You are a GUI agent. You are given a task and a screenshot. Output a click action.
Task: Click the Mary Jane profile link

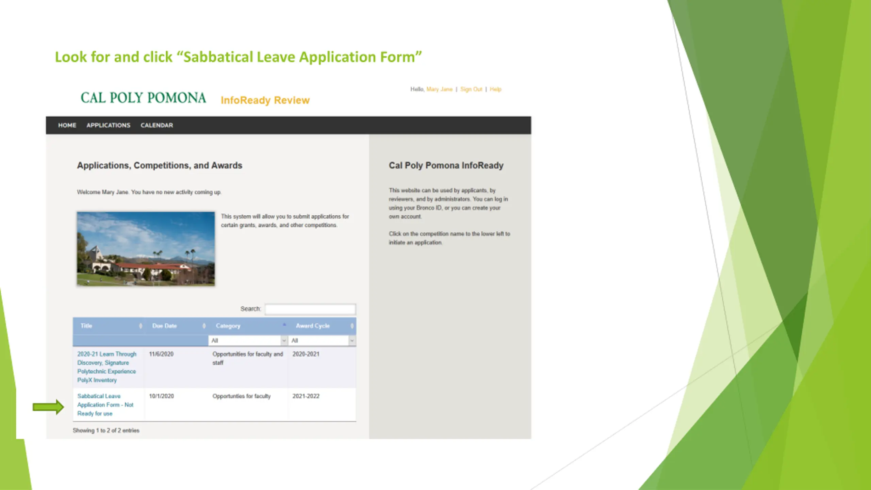coord(439,89)
